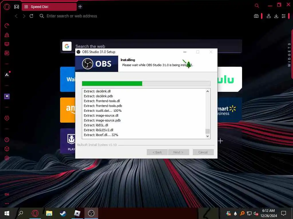Open File Explorer from taskbar
Viewport: 293px width, 219px height.
click(x=49, y=213)
